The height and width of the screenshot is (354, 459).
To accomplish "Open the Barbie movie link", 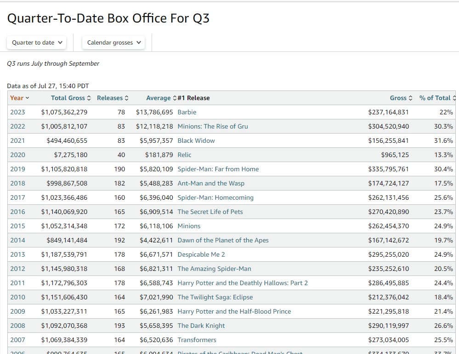I will (187, 112).
